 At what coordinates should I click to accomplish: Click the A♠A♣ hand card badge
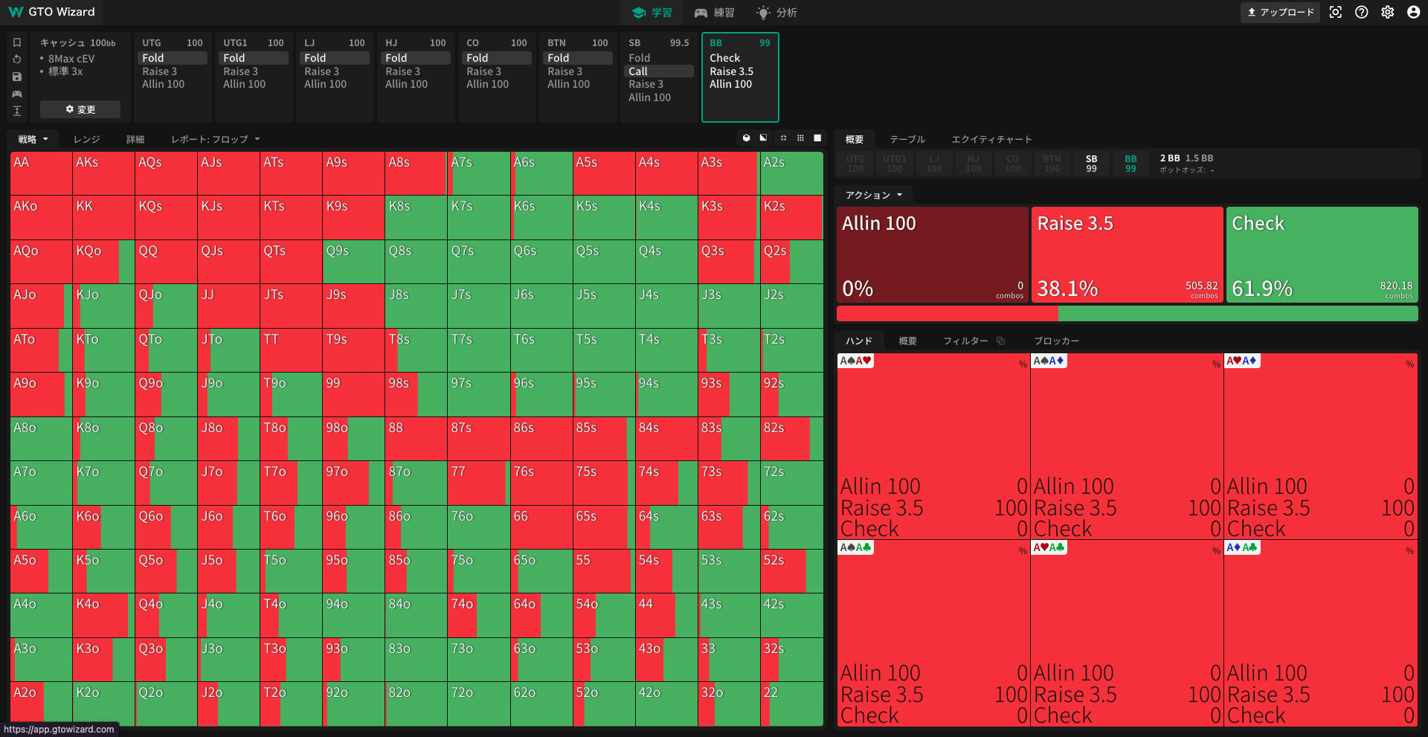pos(855,547)
